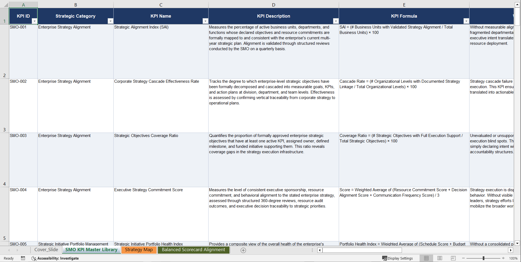Select column A header
Viewport: 521px width, 262px height.
(x=23, y=5)
